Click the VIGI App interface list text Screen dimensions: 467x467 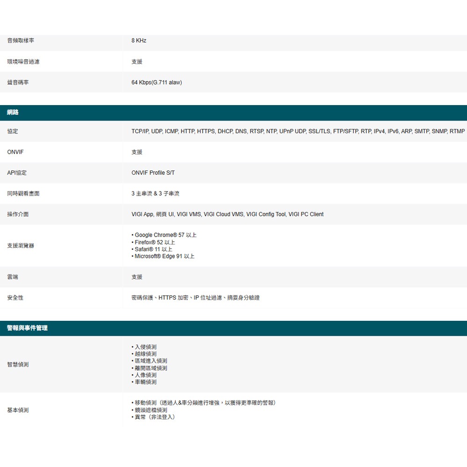[x=227, y=214]
